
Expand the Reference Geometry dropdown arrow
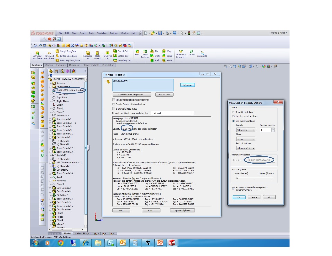pos(181,61)
